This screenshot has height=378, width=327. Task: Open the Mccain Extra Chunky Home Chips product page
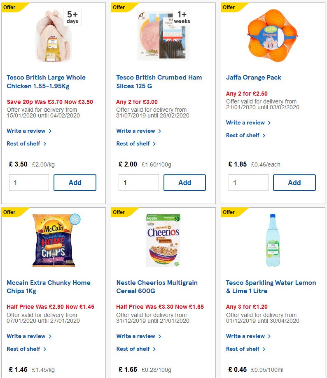click(48, 286)
